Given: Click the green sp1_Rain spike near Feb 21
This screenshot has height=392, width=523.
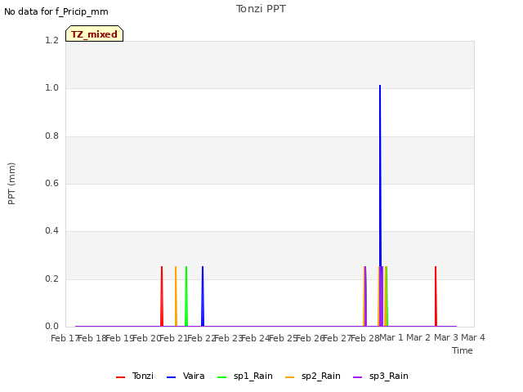Looking at the screenshot, I should (186, 296).
